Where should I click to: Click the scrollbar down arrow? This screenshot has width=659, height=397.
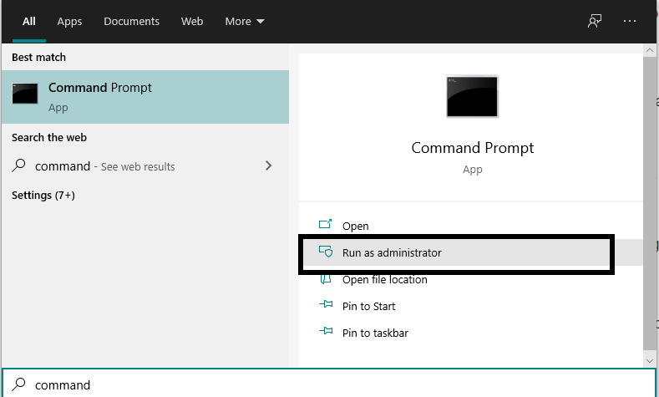click(650, 361)
